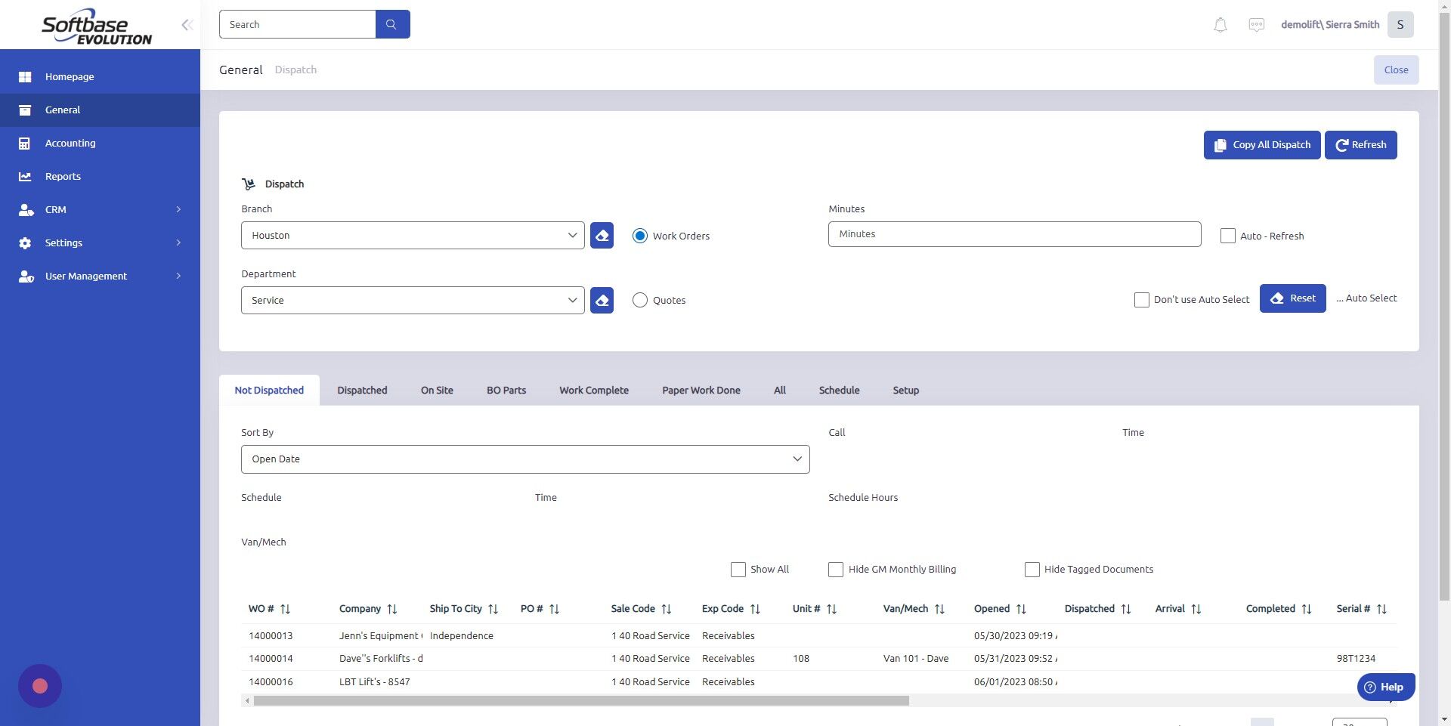The width and height of the screenshot is (1451, 726).
Task: Open the Reports section in the sidebar
Action: 62,176
